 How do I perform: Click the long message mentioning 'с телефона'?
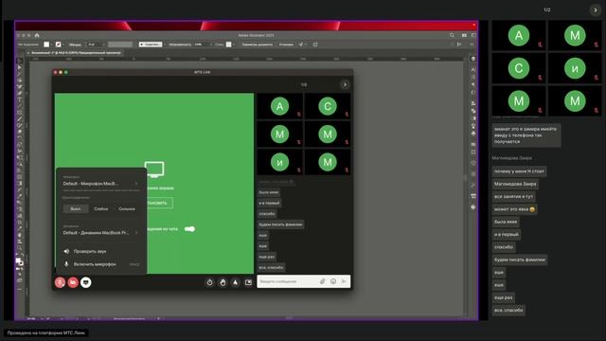tap(526, 135)
